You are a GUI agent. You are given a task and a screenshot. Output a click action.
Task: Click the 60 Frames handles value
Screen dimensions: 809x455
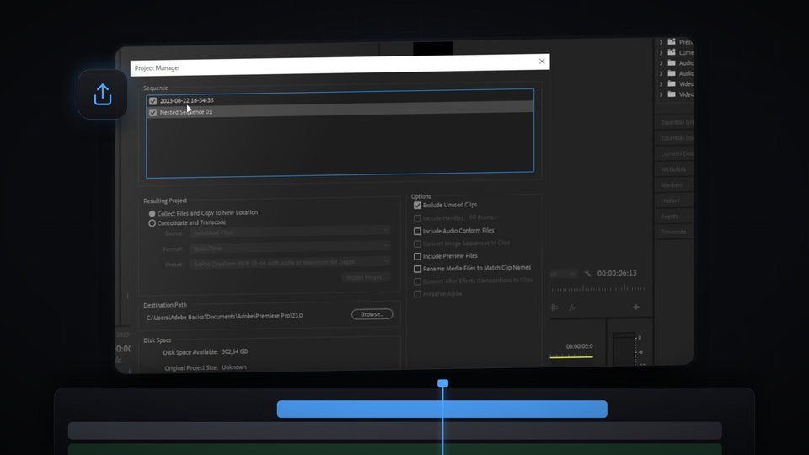(483, 217)
